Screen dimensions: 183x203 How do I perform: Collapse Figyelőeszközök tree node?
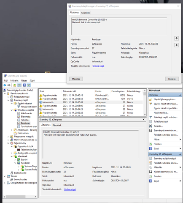pos(12,146)
